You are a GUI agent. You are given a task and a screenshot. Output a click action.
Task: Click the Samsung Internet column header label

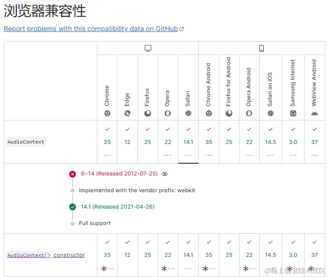(x=293, y=83)
